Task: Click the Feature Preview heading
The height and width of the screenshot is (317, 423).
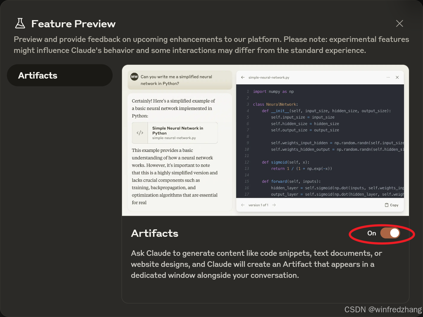Action: [73, 24]
